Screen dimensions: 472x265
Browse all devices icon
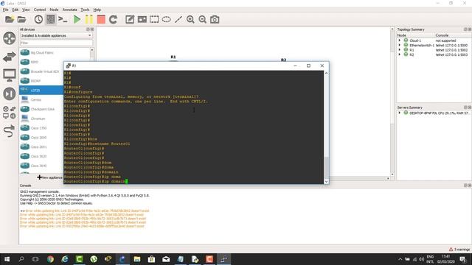coord(10,113)
